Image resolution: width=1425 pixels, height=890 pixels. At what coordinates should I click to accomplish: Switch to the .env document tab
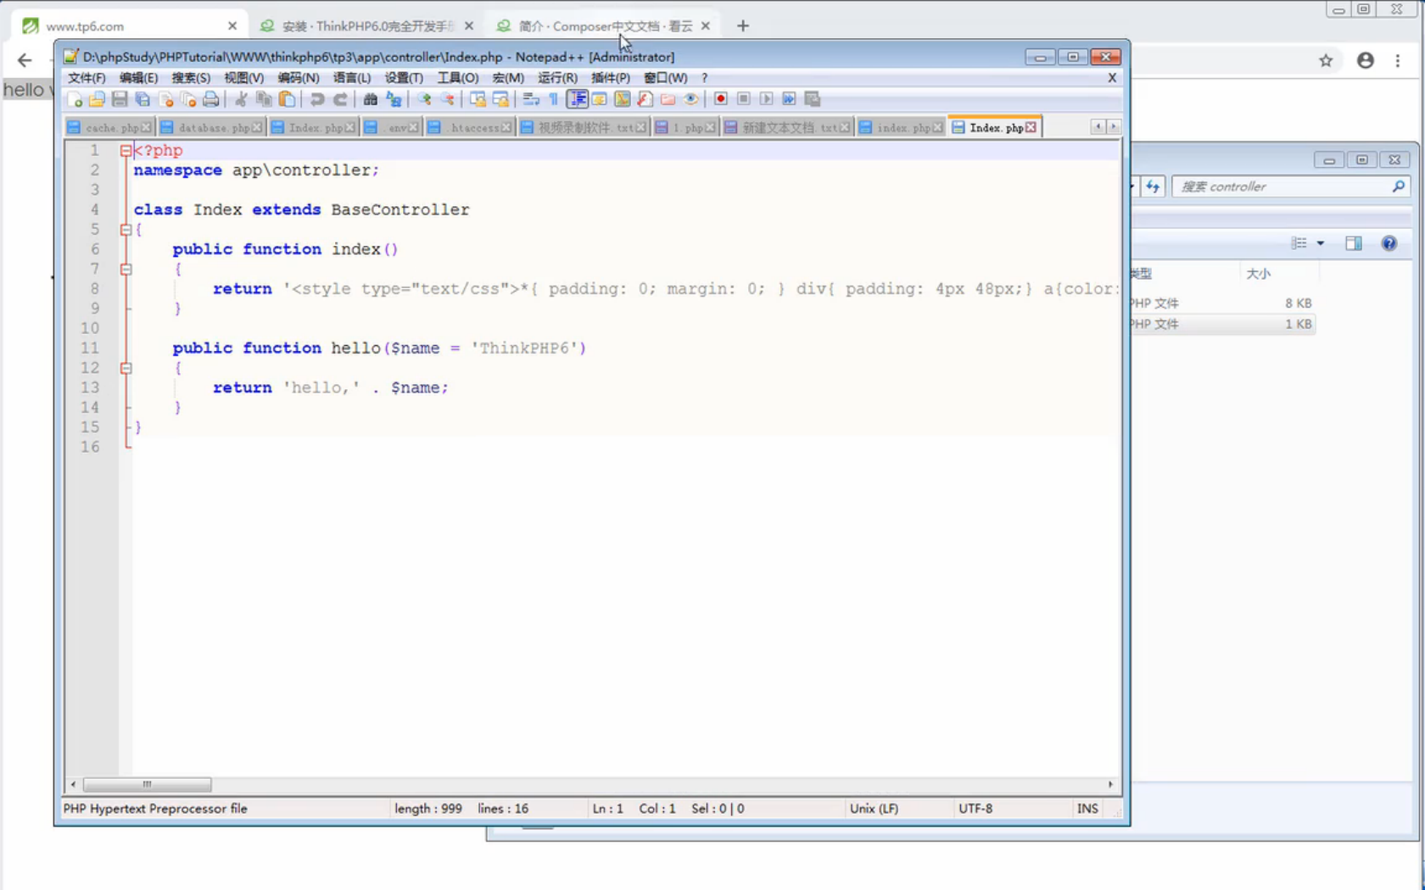coord(390,127)
